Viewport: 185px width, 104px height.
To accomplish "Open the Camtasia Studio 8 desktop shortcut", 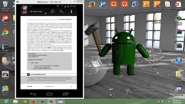I will (179, 20).
